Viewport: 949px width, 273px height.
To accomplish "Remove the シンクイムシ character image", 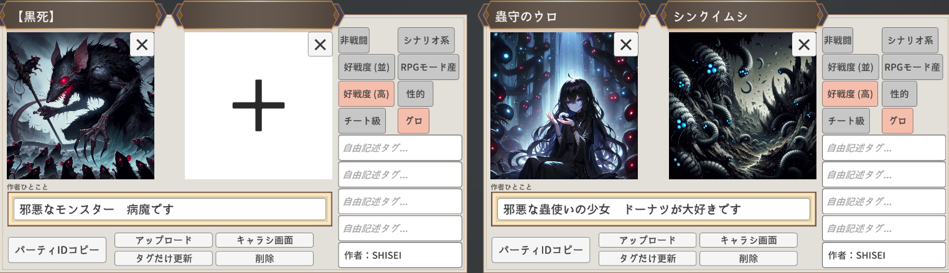I will click(x=804, y=45).
